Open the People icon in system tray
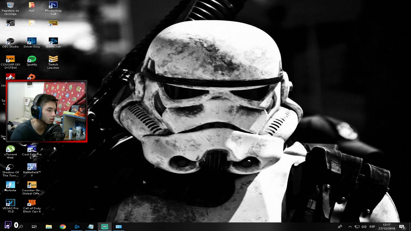The width and height of the screenshot is (411, 231). tap(340, 227)
